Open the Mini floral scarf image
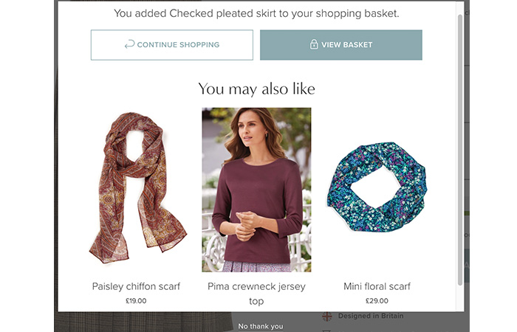Viewport: 517px width, 332px height. pyautogui.click(x=377, y=187)
